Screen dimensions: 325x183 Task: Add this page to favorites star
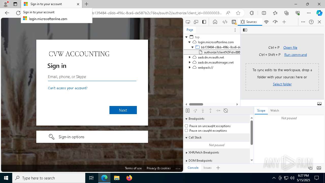click(238, 13)
